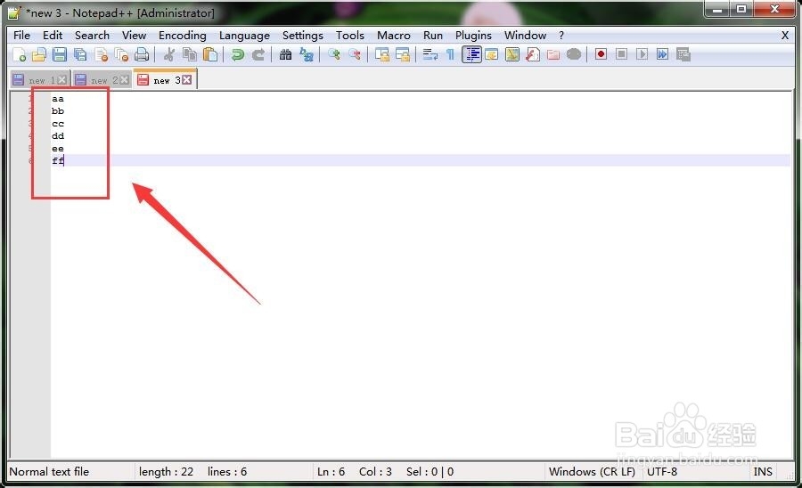This screenshot has height=488, width=802.
Task: Open the Tools menu
Action: (350, 36)
